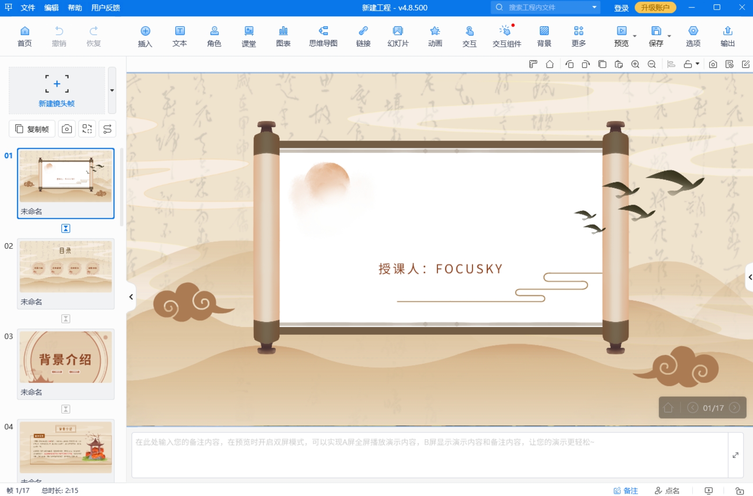Expand the right side panel chevron

[750, 277]
